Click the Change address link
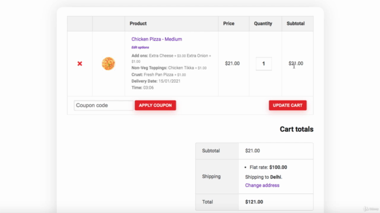This screenshot has width=380, height=213. tap(262, 185)
